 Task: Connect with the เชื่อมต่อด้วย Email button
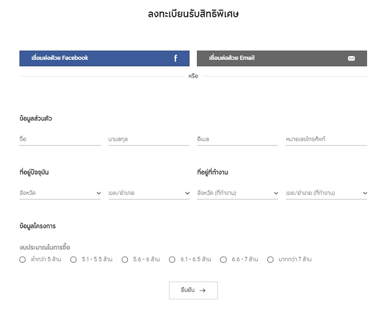pos(282,59)
